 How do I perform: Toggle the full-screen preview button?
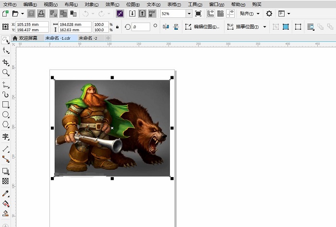pos(198,13)
